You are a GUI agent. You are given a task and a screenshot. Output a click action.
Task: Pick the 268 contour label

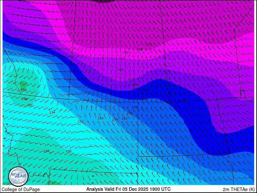[121, 58]
